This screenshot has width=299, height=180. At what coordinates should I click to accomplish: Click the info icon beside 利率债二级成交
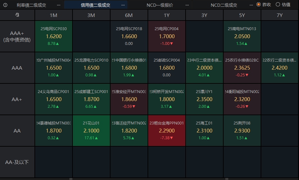[5, 5]
